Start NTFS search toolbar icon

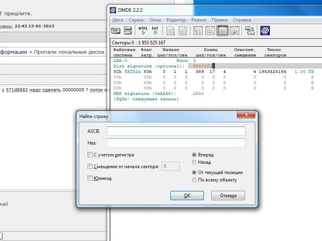(143, 31)
